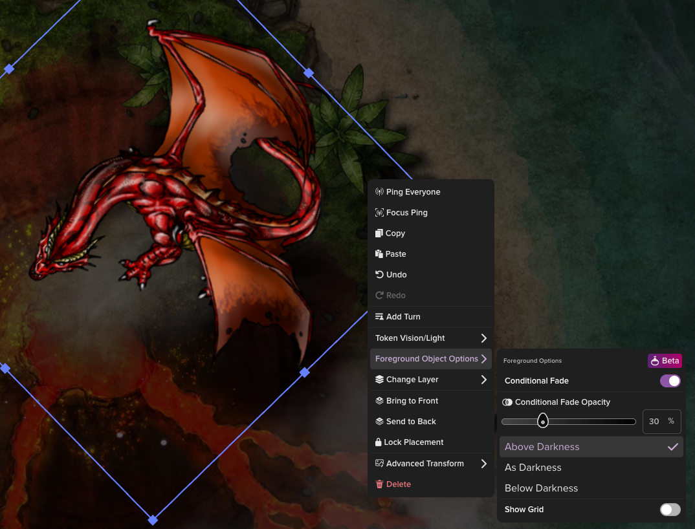Screen dimensions: 695x529
Task: Expand the Change Layer submenu arrow
Action: pos(483,380)
